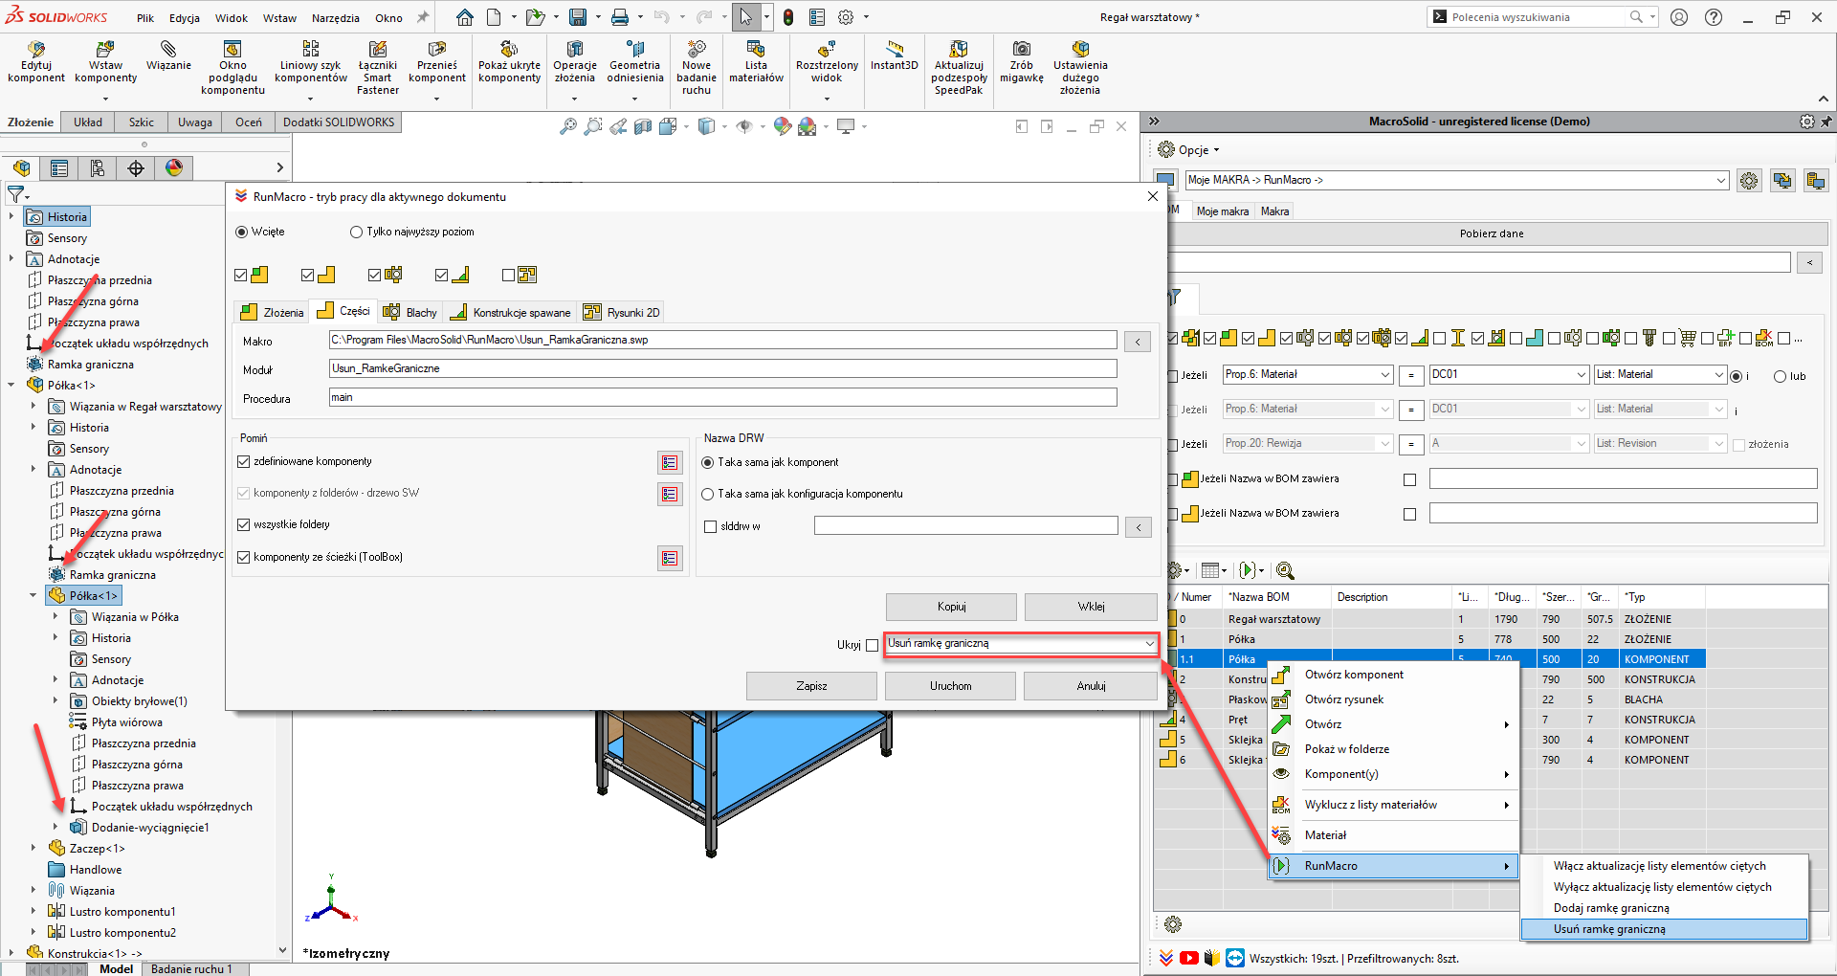Click the Print icon in top toolbar

coord(620,17)
